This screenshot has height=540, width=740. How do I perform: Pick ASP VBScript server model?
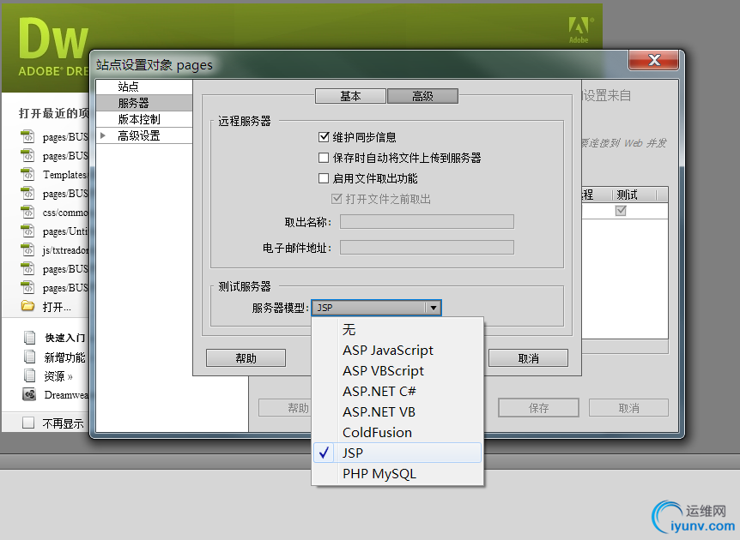point(397,371)
